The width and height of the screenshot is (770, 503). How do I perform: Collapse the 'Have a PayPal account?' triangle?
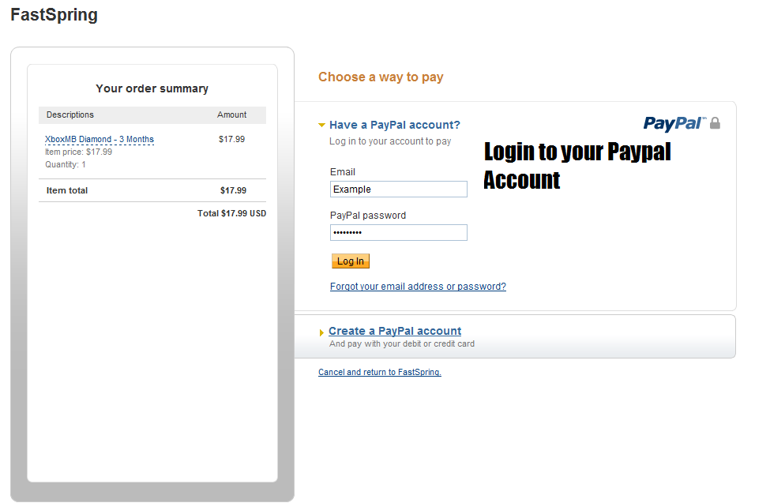coord(321,125)
